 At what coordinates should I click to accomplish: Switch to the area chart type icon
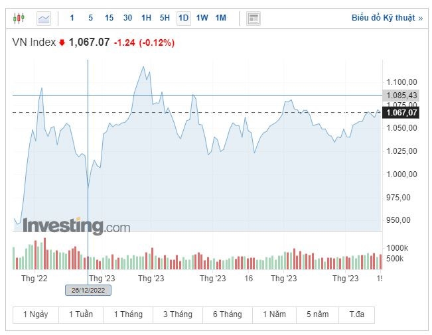44,18
